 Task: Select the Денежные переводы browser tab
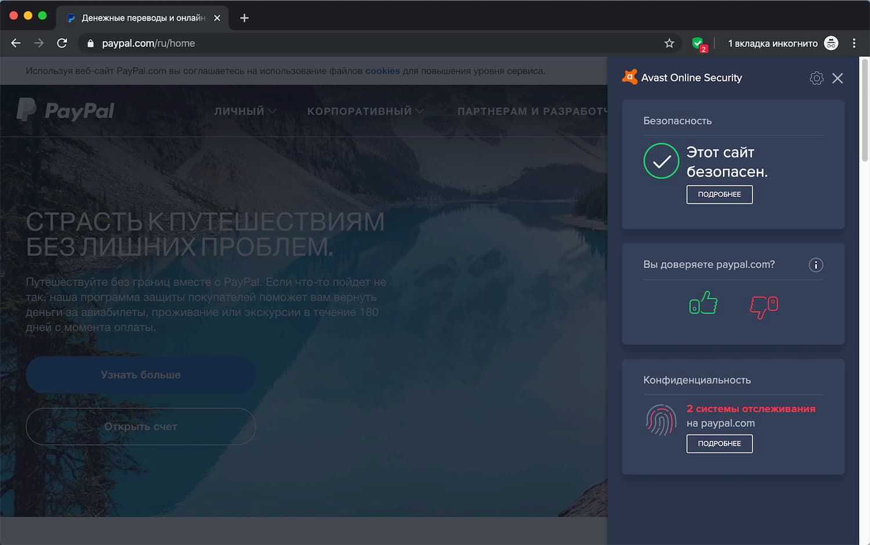(x=133, y=17)
